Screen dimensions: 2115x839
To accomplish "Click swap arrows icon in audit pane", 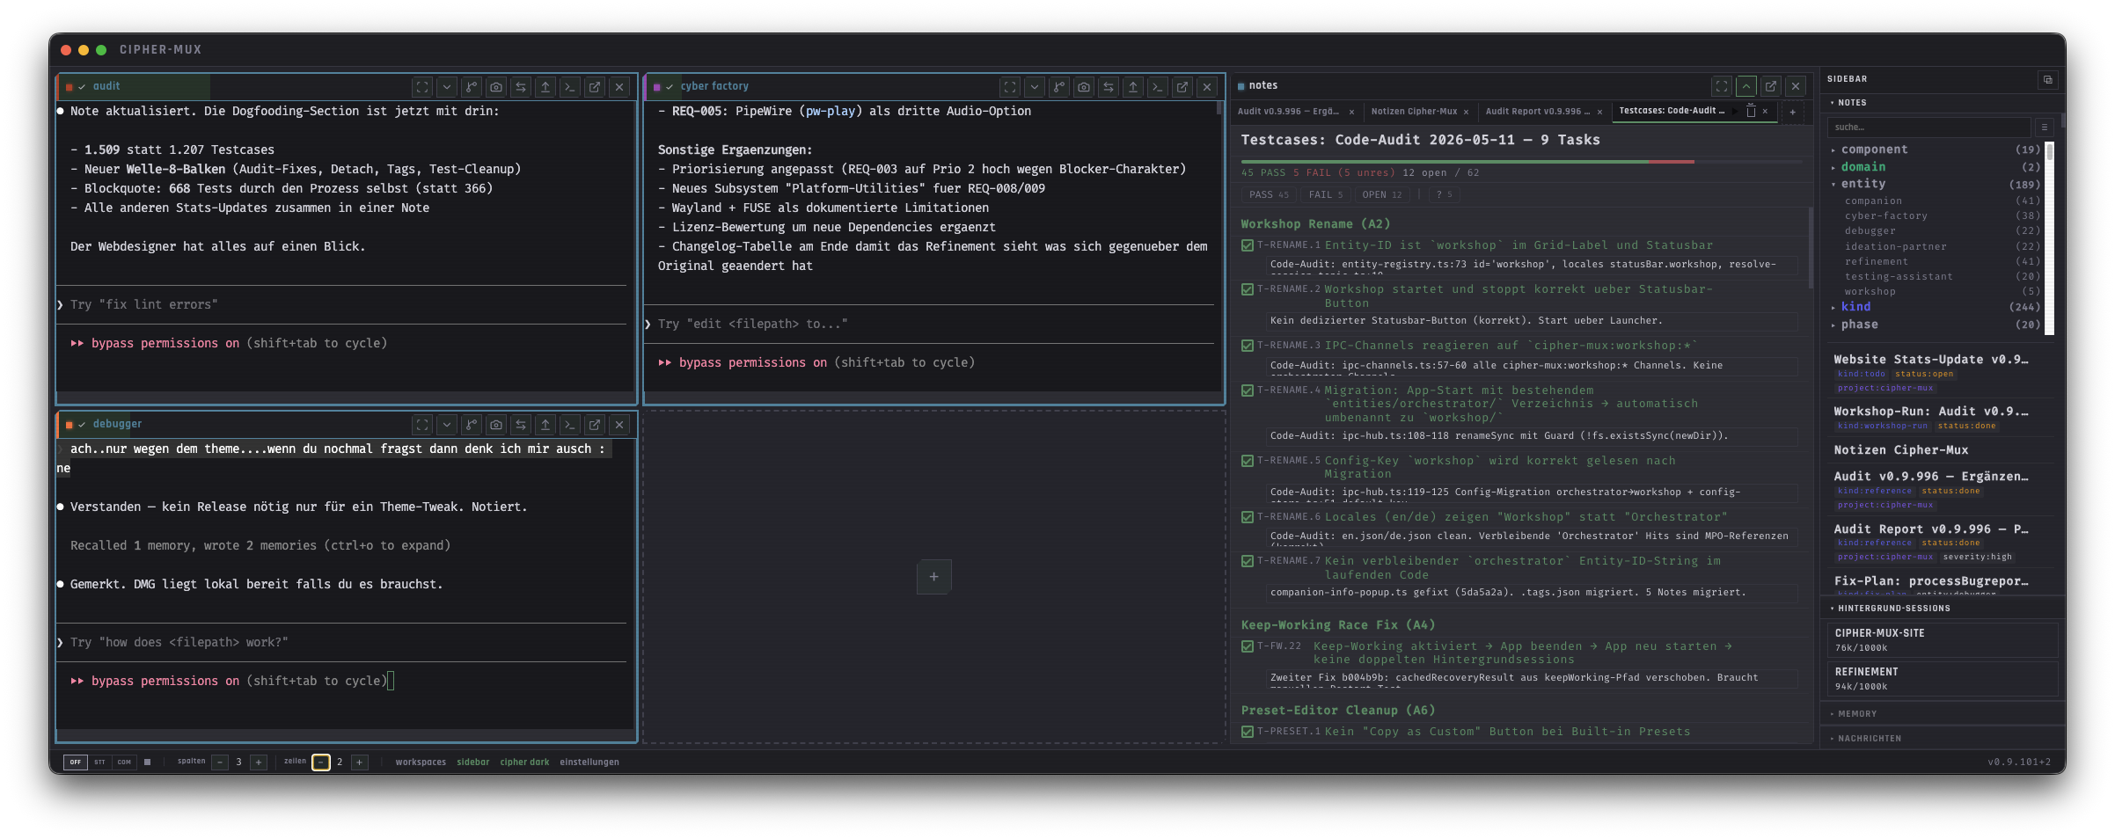I will click(x=521, y=87).
